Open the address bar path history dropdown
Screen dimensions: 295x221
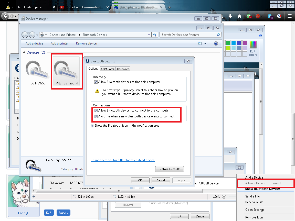pyautogui.click(x=149, y=35)
